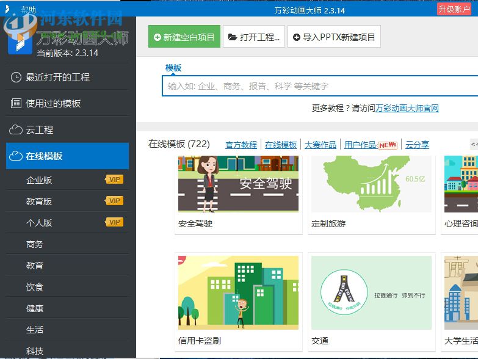Open the 心理咨询 template thumbnail
The image size is (478, 359).
(462, 184)
